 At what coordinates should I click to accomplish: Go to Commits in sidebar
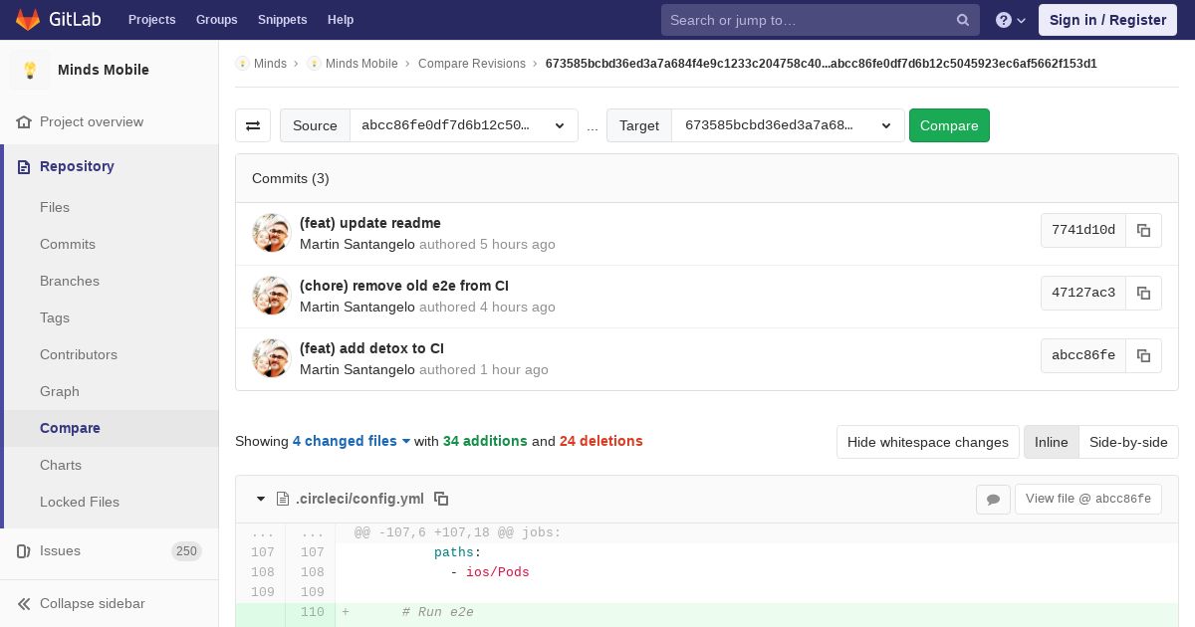tap(68, 244)
